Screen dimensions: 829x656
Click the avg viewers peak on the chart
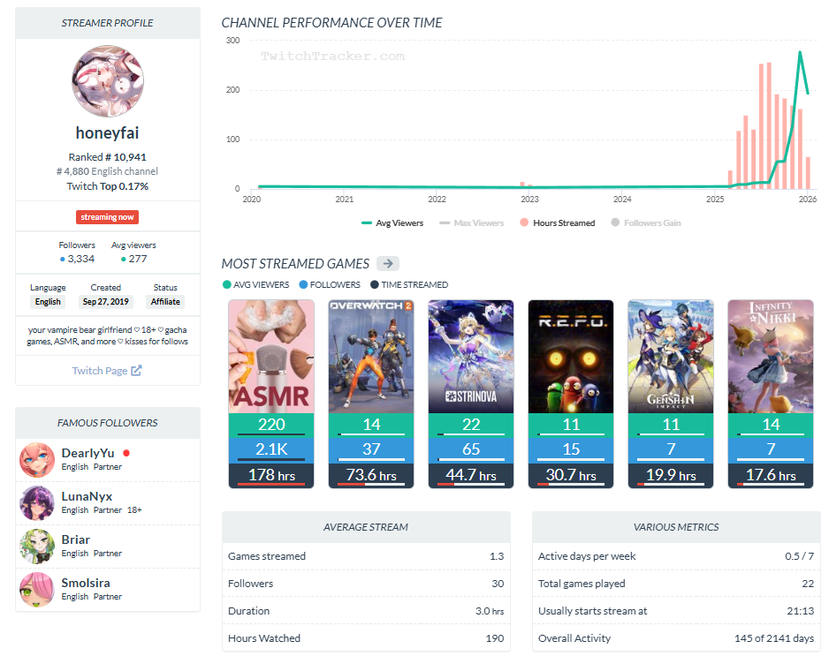pos(800,52)
